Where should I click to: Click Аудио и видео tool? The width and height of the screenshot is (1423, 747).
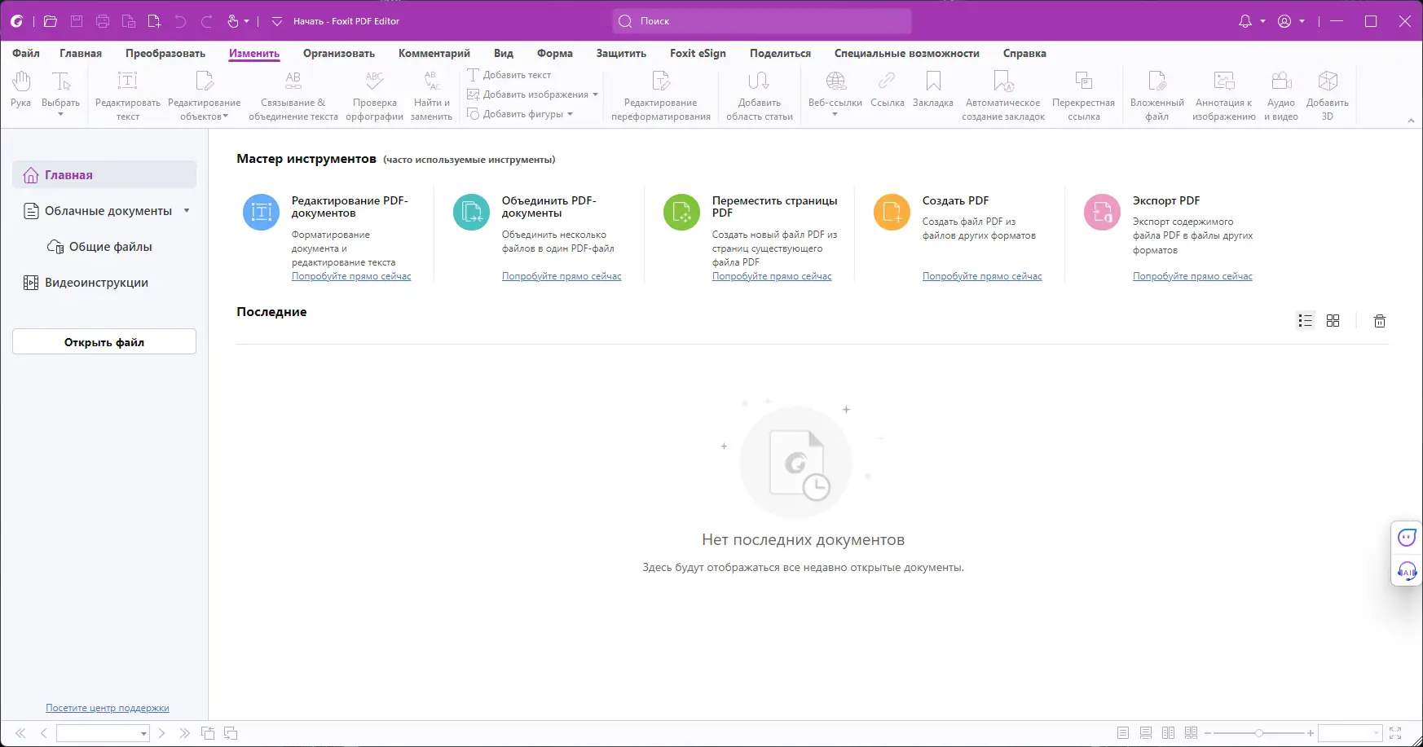pyautogui.click(x=1281, y=95)
